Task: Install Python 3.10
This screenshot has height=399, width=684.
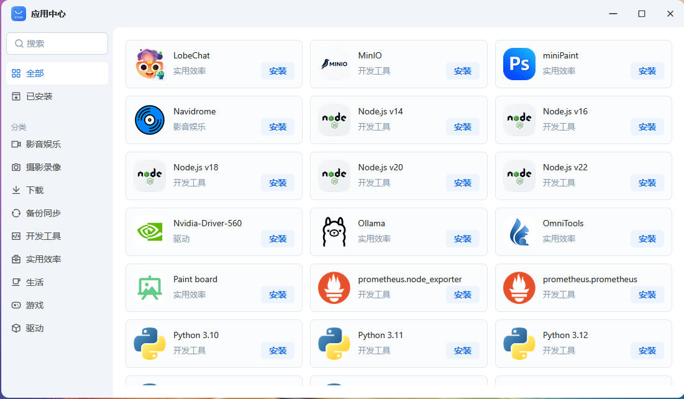Action: point(278,351)
